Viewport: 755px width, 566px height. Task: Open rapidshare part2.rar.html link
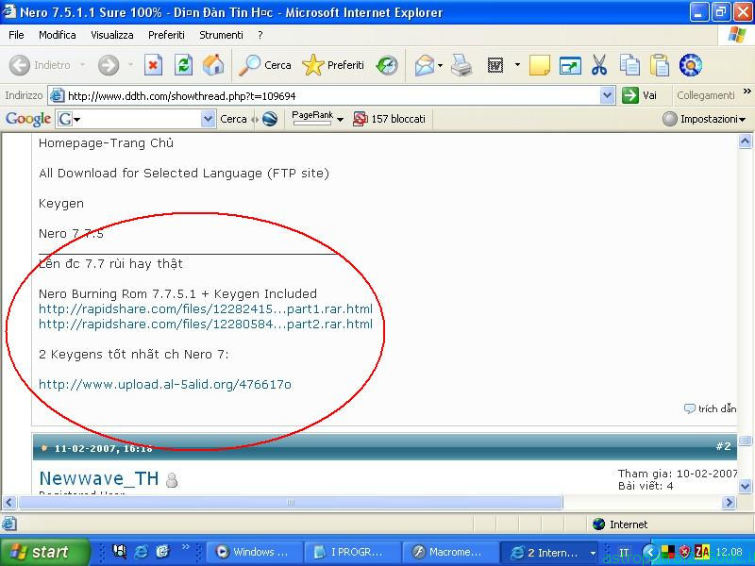point(206,324)
